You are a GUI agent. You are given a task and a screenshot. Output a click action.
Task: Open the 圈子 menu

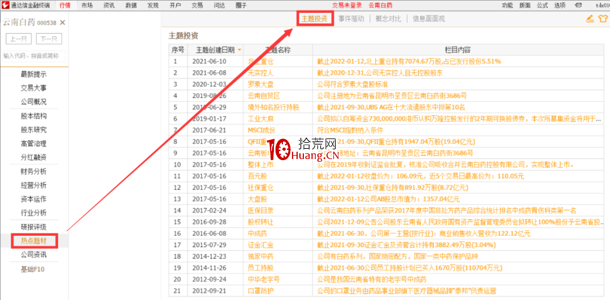[x=241, y=6]
